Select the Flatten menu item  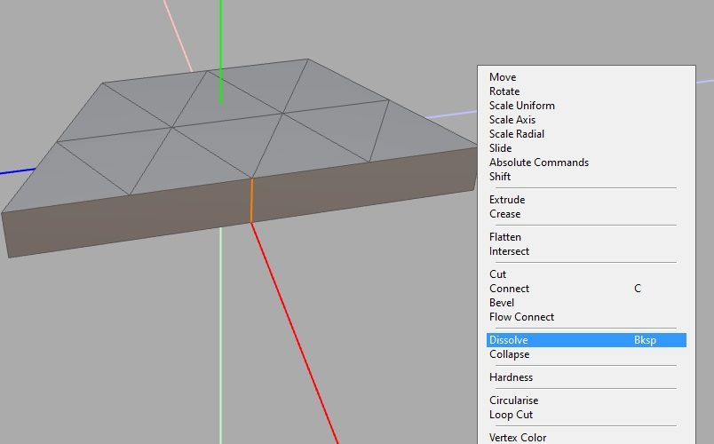[x=505, y=237]
